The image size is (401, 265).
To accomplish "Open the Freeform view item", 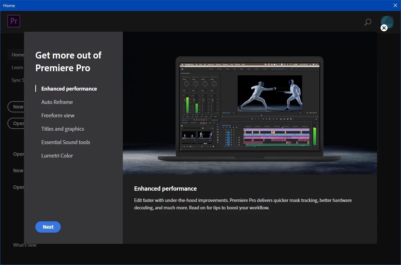I will coord(58,115).
